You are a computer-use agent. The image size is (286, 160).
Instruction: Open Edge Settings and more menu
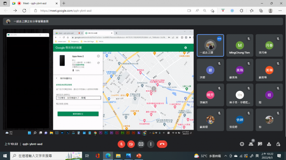[280, 11]
